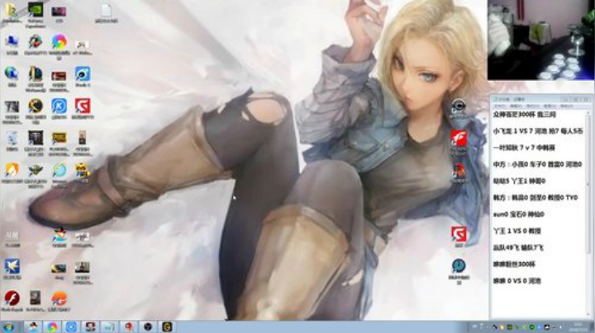
Task: Open the fourth menu (查看) in the Notepad menu bar
Action: (550, 106)
